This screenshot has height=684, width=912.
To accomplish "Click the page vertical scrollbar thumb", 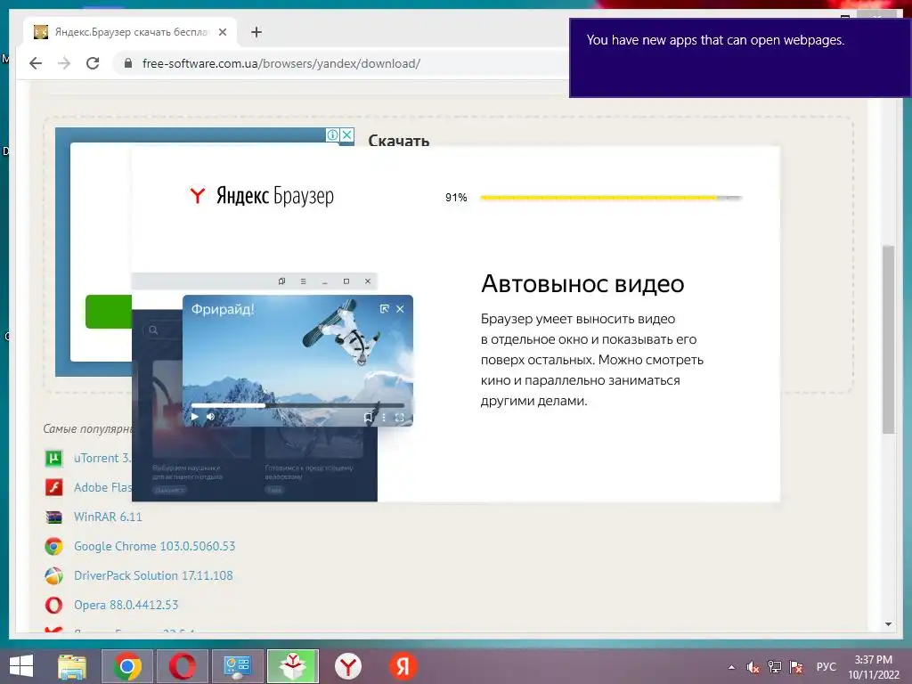I will pyautogui.click(x=888, y=339).
